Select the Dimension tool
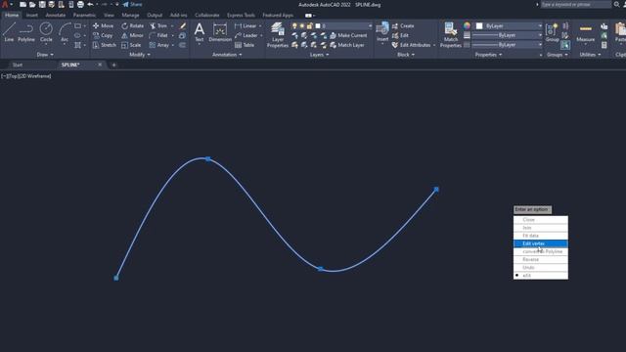This screenshot has height=352, width=626. (220, 32)
